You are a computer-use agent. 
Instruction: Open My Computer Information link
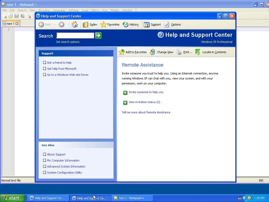coord(63,160)
